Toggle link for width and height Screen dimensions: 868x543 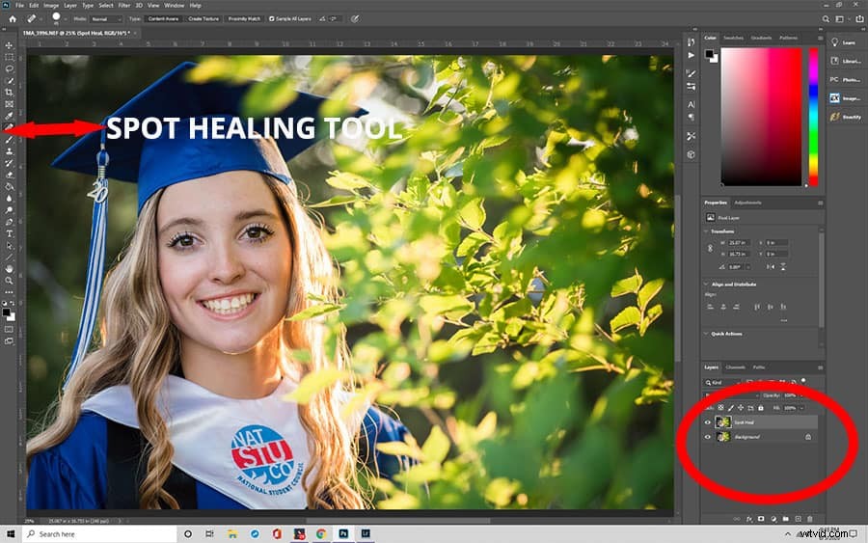click(x=710, y=249)
